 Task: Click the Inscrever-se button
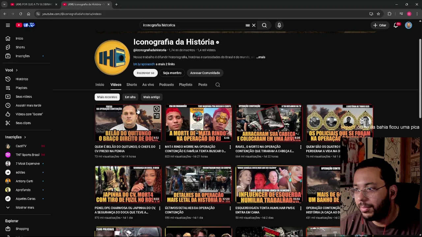coord(145,73)
